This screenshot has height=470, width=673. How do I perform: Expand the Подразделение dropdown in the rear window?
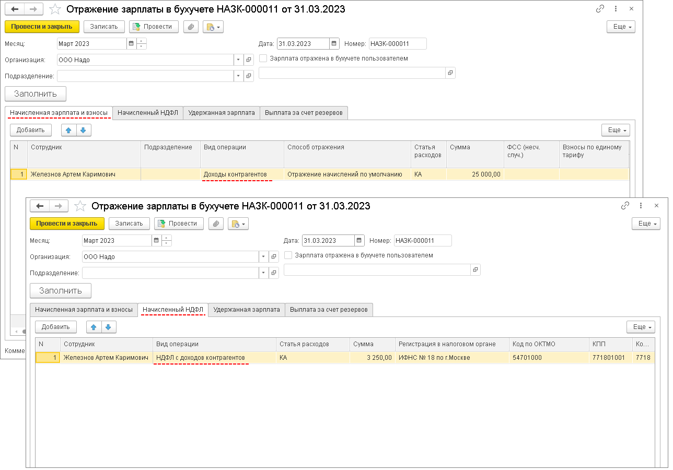tap(239, 76)
